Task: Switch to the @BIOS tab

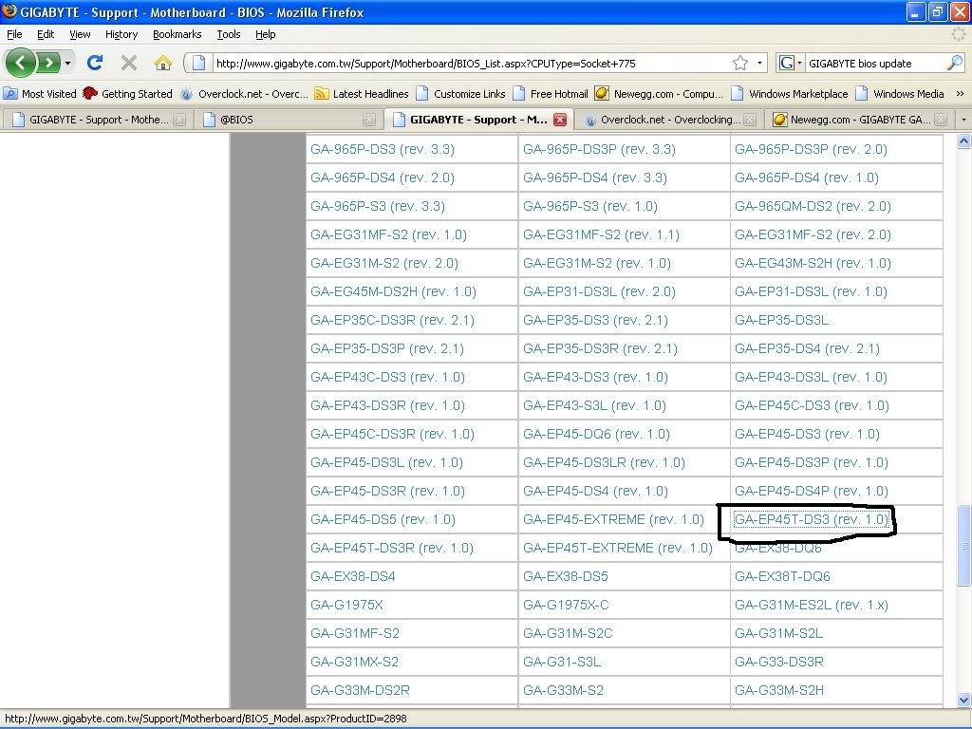Action: click(289, 120)
